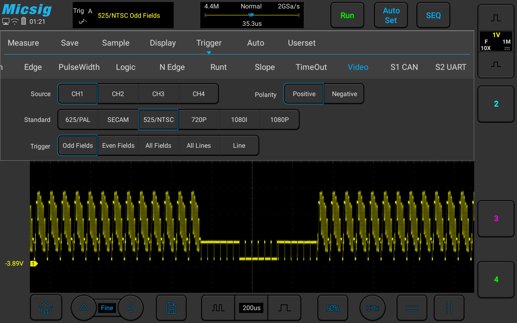Trigger on Odd Fields
Screen dimensions: 517x323
click(78, 145)
